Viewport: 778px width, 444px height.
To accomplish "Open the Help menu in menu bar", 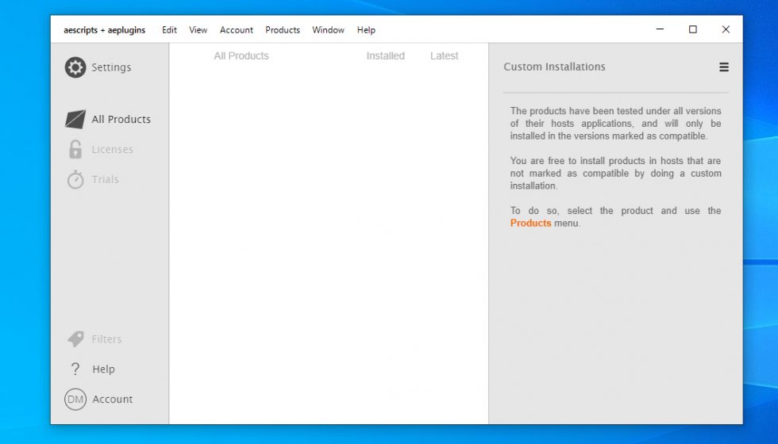I will click(x=366, y=30).
